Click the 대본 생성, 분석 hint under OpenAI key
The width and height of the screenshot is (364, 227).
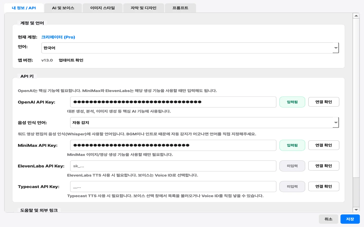119,111
